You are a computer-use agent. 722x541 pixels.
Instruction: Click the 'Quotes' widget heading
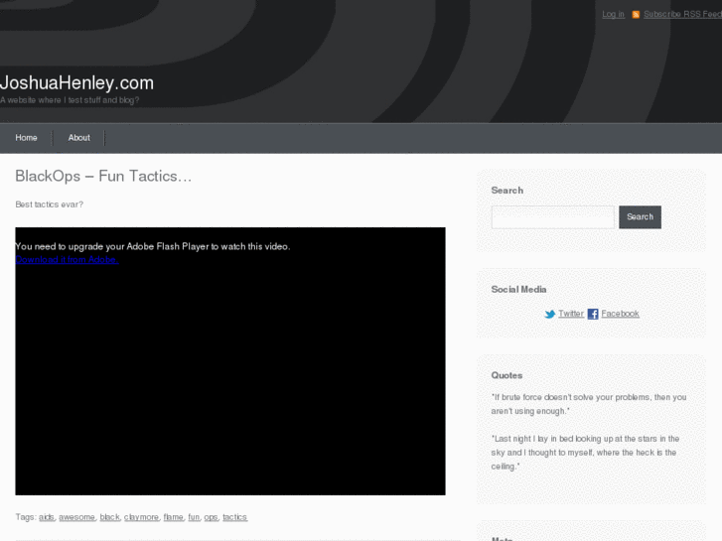tap(506, 375)
